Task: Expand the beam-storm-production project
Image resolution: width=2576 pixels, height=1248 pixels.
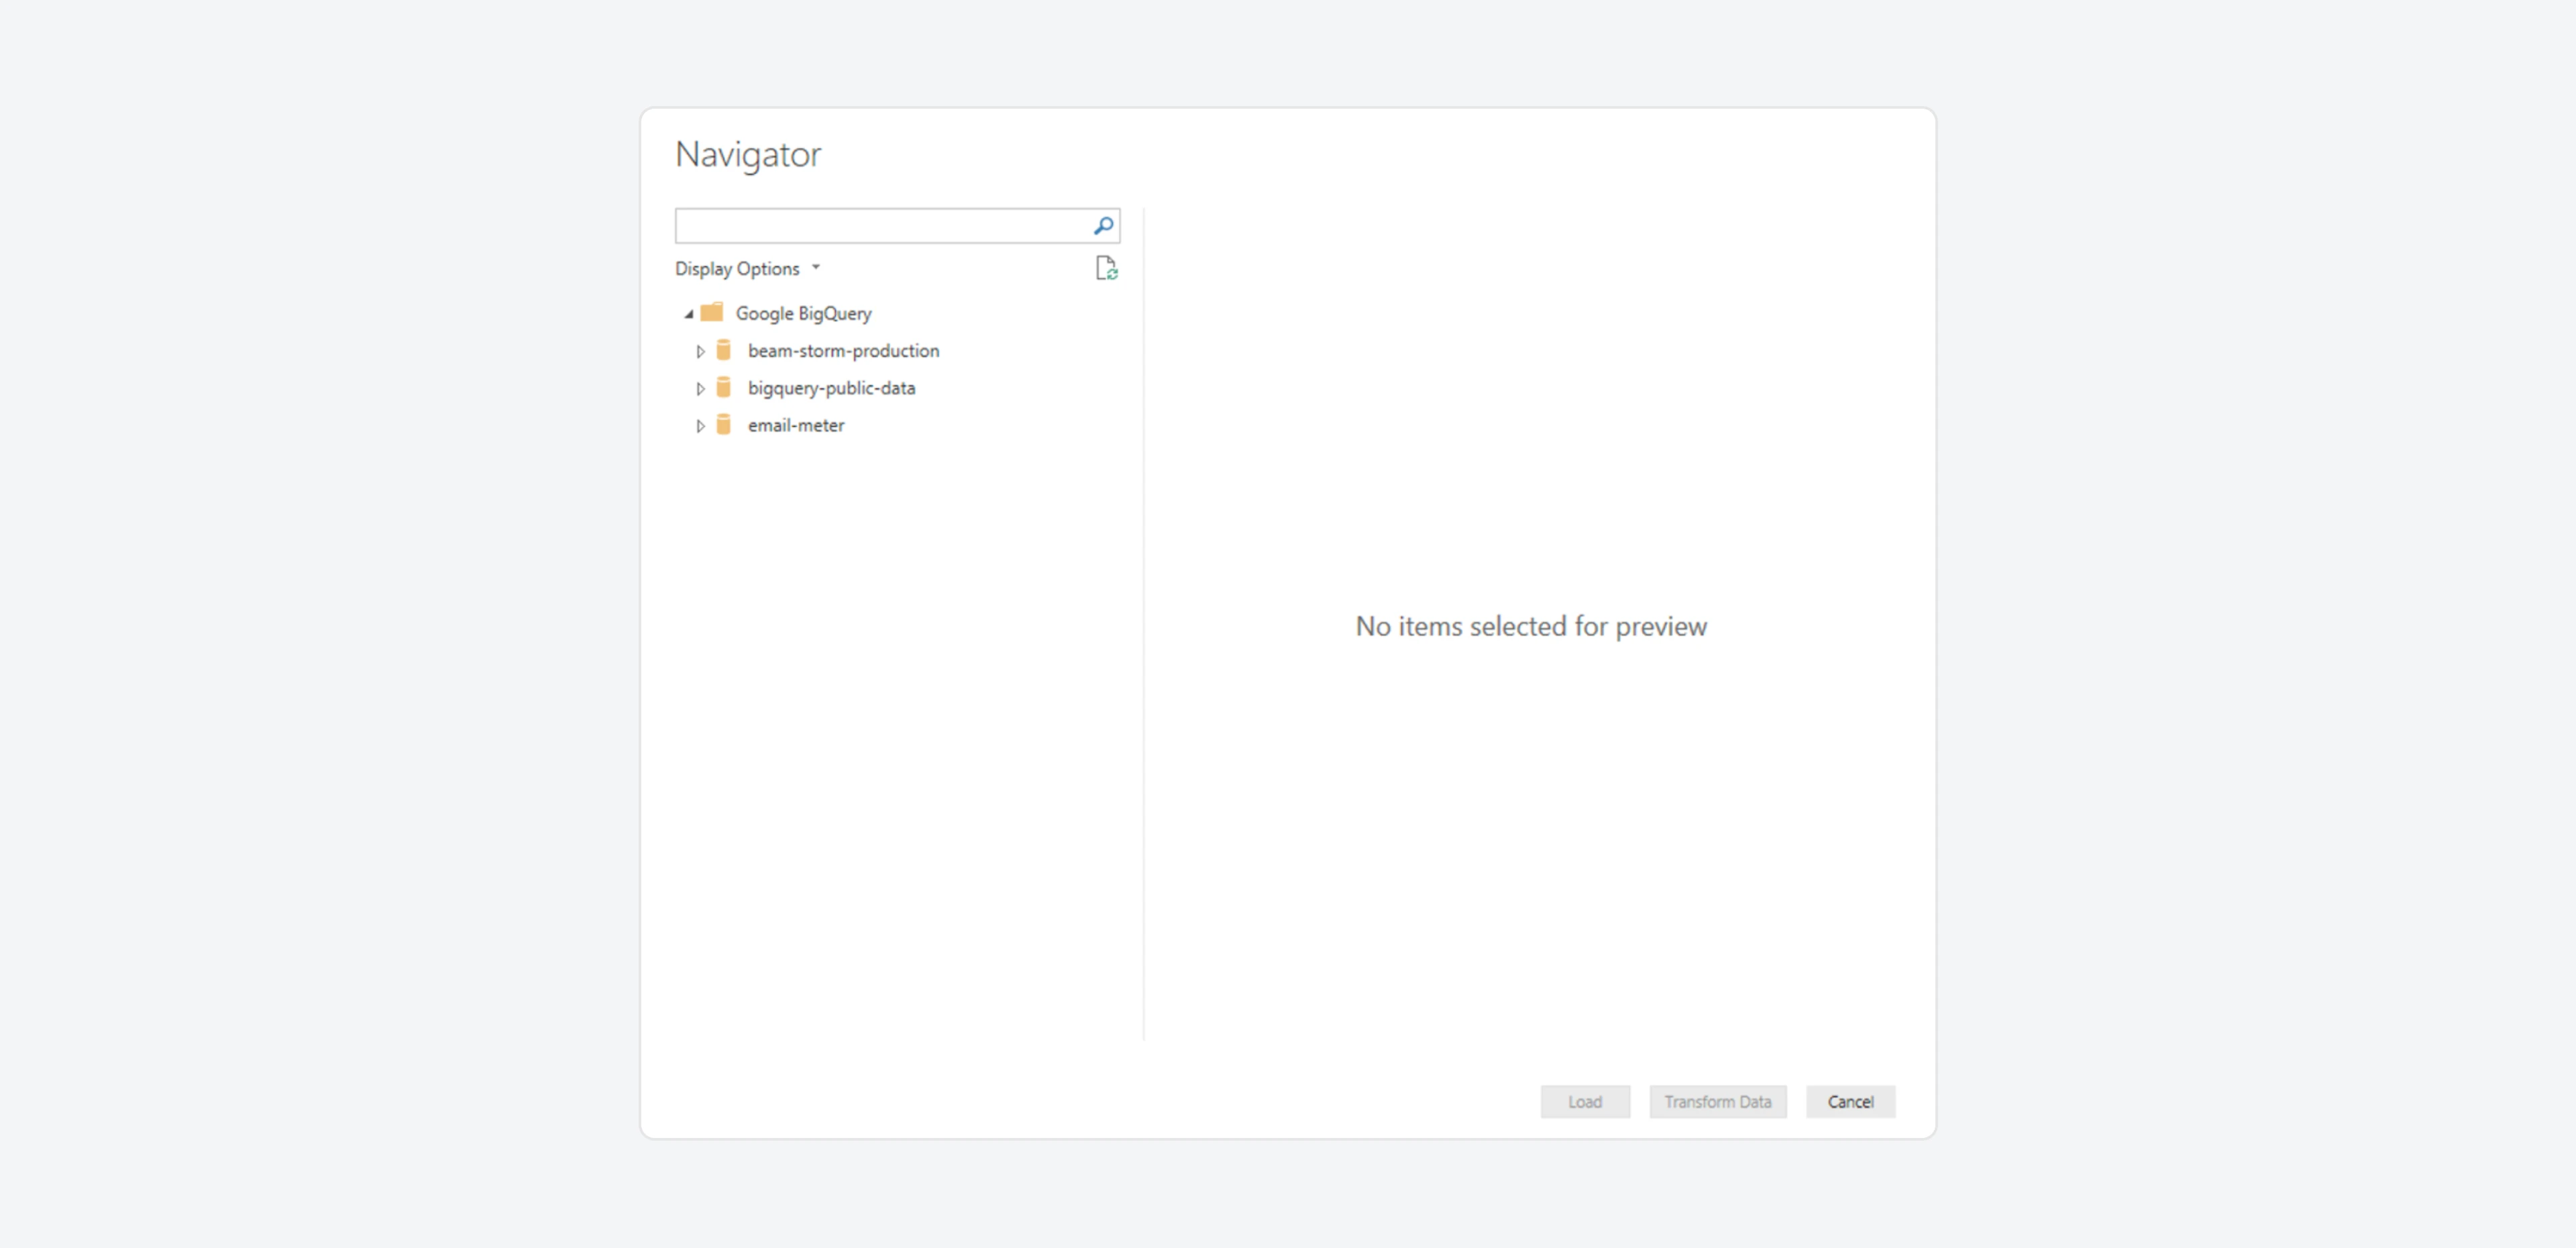Action: [x=700, y=351]
